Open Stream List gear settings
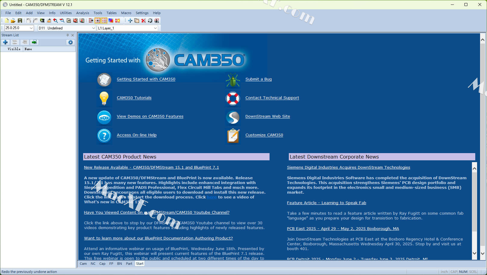Viewport: 487px width, 275px height. point(70,42)
